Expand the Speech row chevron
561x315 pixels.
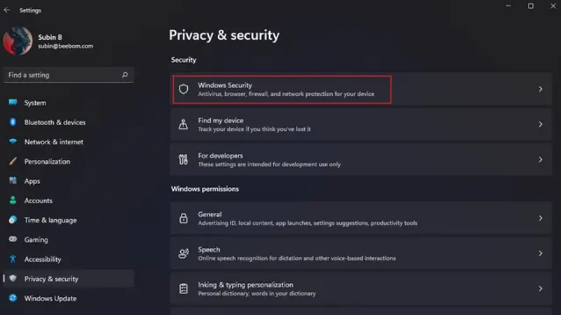click(x=541, y=254)
